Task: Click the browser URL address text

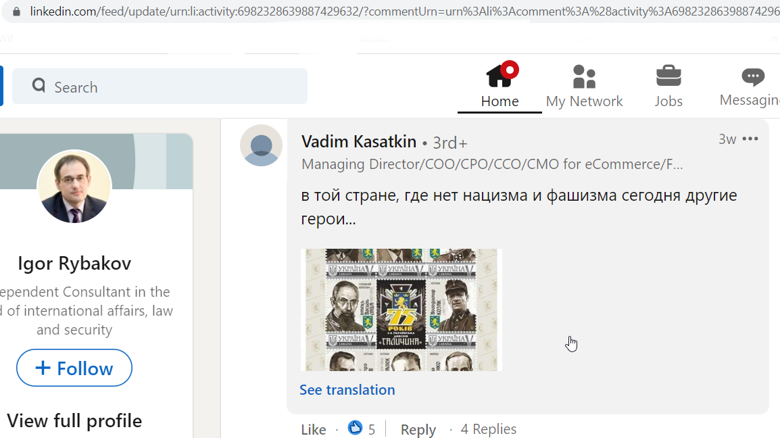Action: point(404,11)
